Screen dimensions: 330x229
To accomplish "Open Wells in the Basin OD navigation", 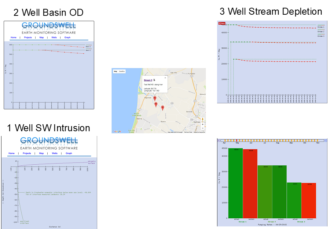I will (54, 37).
